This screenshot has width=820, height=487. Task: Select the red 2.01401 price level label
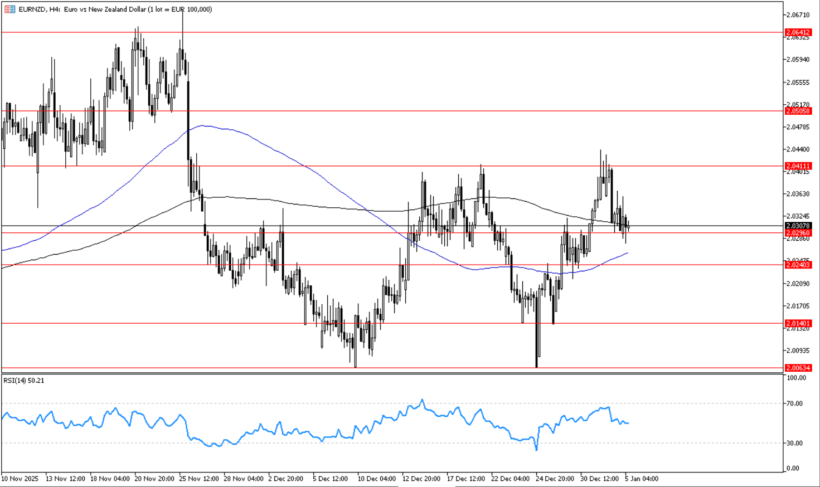pos(798,323)
